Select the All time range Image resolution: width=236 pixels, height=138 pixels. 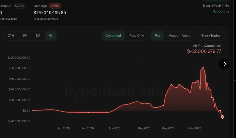coord(50,36)
